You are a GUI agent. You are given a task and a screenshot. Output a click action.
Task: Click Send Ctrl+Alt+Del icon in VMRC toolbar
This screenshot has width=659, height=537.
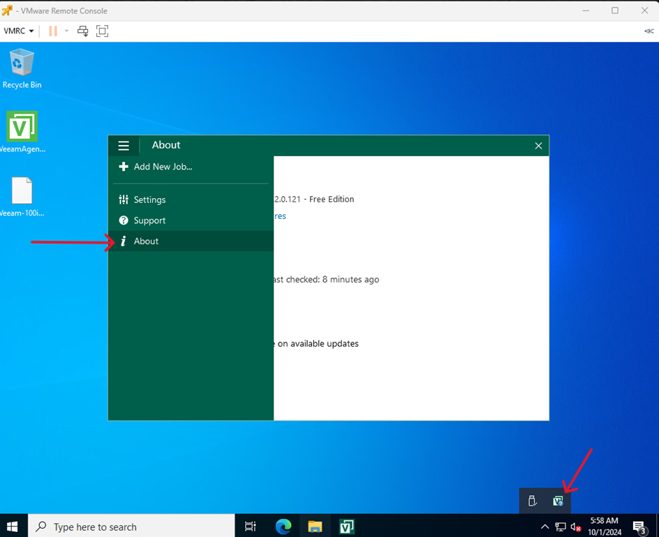(x=83, y=31)
